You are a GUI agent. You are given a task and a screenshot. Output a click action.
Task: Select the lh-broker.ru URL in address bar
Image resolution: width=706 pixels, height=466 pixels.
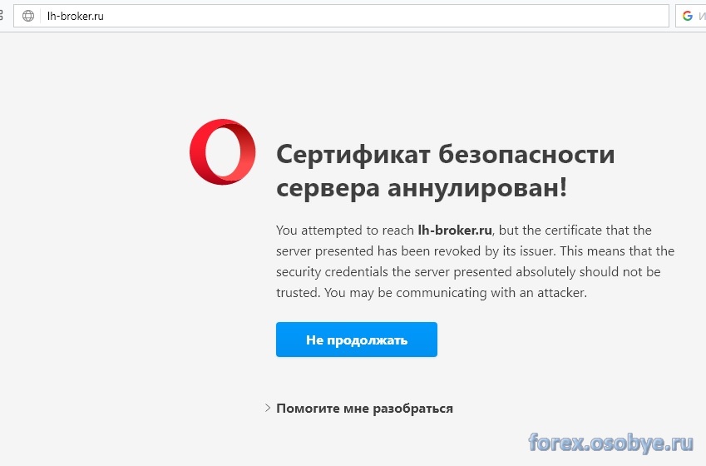pyautogui.click(x=76, y=16)
